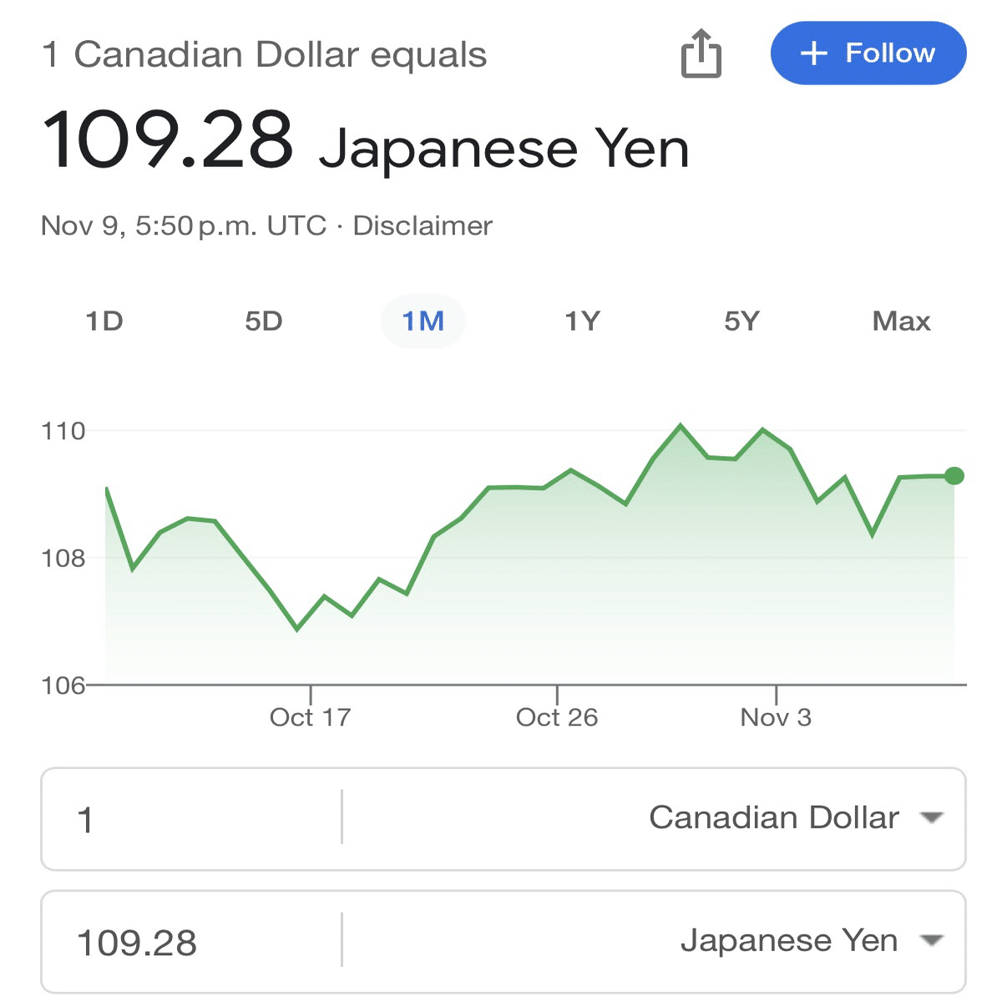Click the Japanese Yen dropdown arrow
1007x1007 pixels.
point(930,941)
